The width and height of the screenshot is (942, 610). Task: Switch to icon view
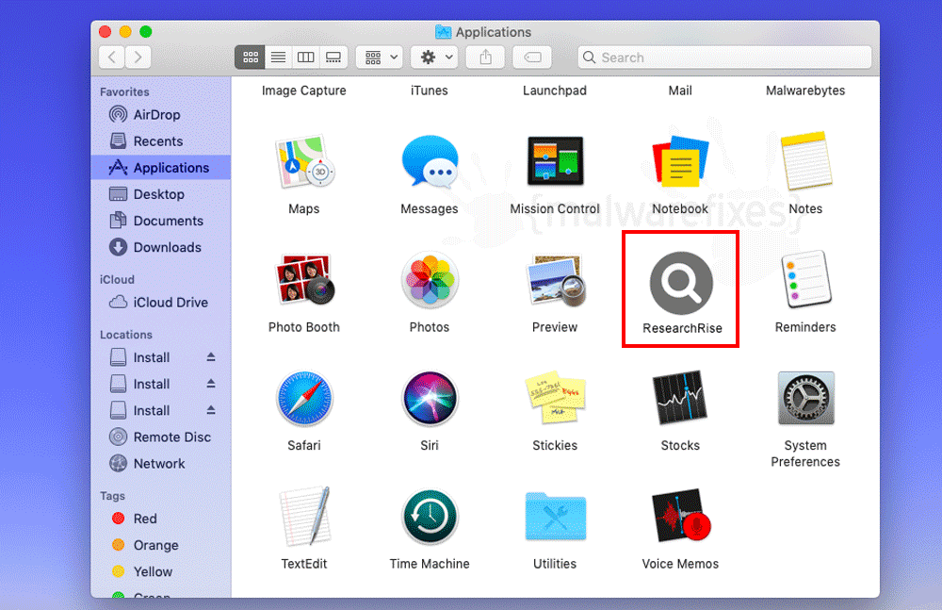(250, 58)
